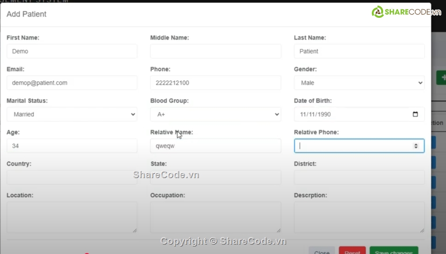The height and width of the screenshot is (254, 446).
Task: Click the Phone number input field
Action: pos(215,83)
